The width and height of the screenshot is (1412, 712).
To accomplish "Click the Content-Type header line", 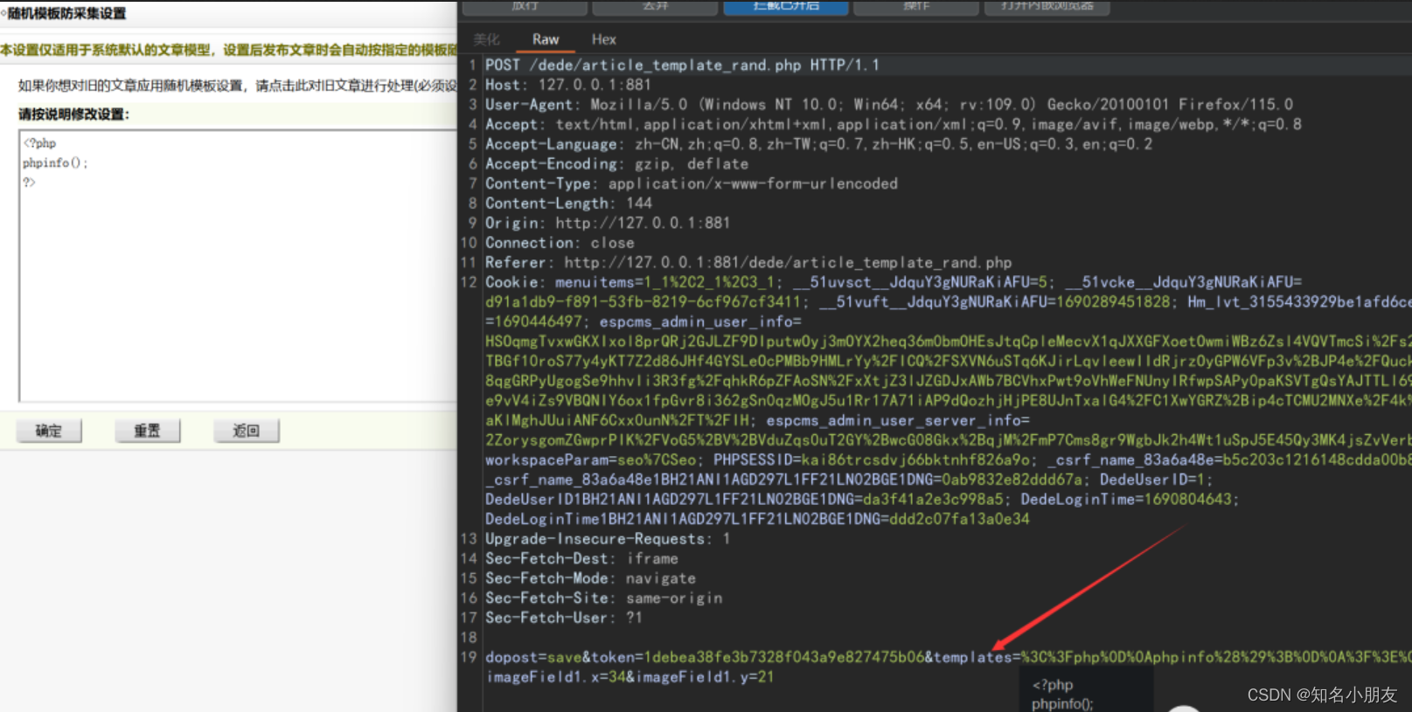I will (692, 183).
